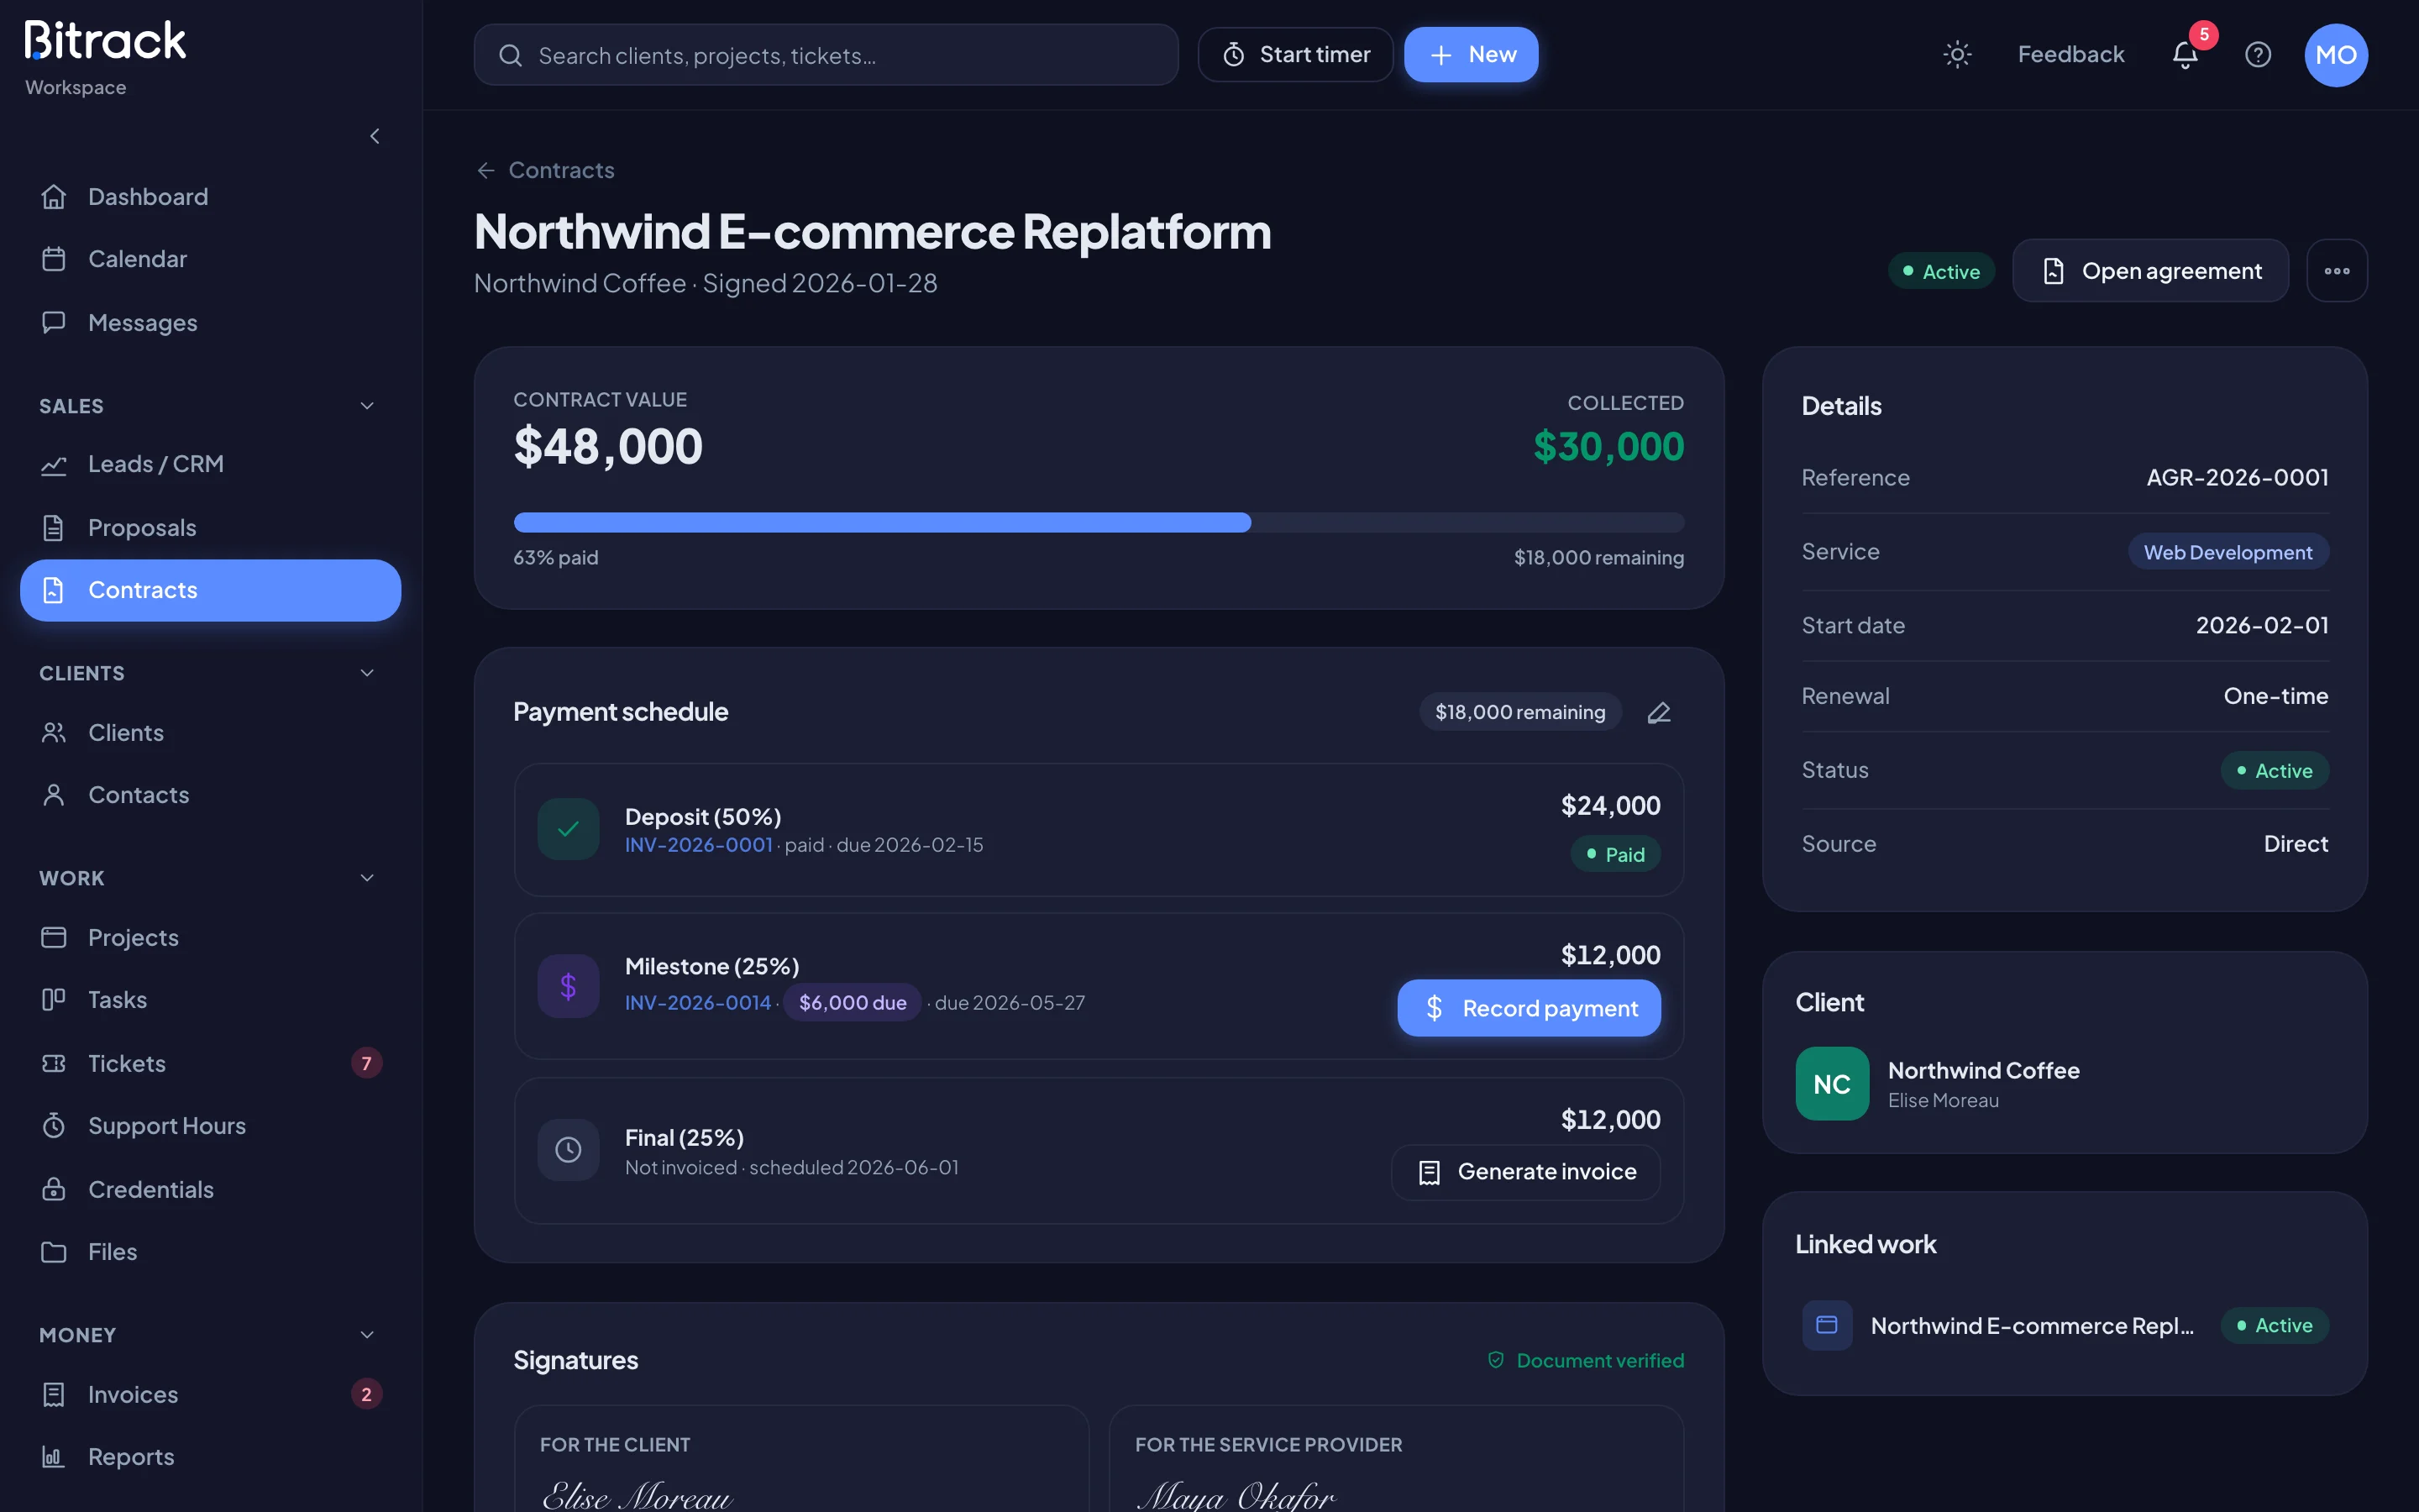Click the Deposit paid checkmark icon
This screenshot has height=1512, width=2419.
tap(568, 829)
